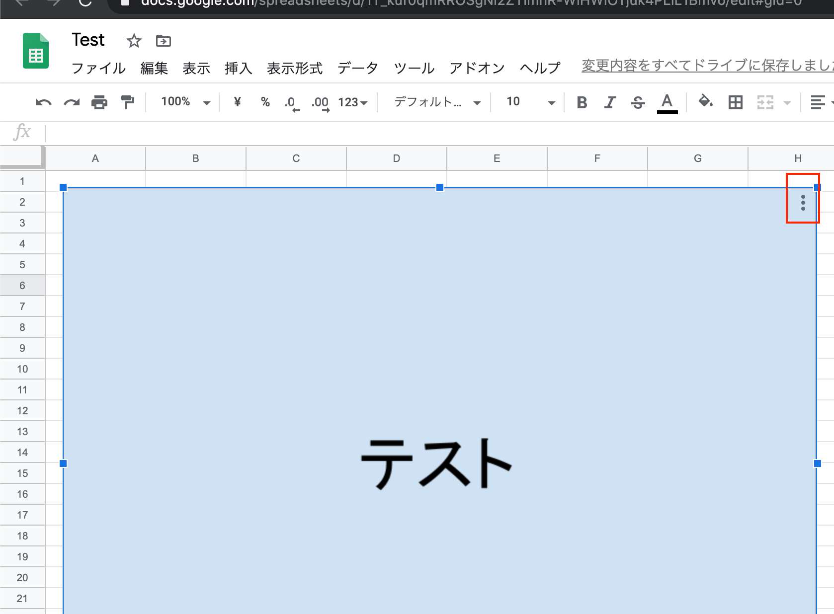
Task: Open the 編集 menu
Action: [154, 68]
